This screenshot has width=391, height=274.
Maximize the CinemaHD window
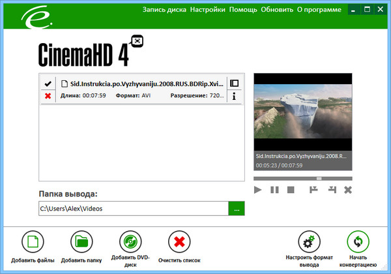pyautogui.click(x=367, y=10)
